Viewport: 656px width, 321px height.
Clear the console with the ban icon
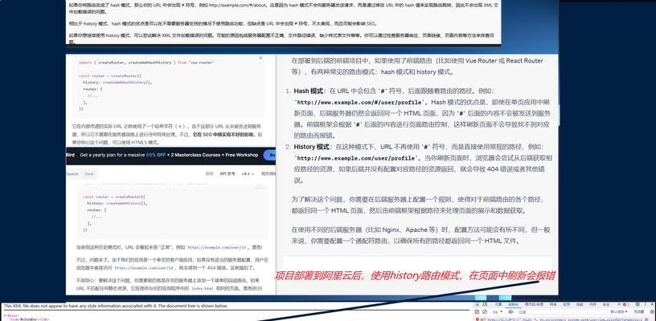tap(485, 312)
